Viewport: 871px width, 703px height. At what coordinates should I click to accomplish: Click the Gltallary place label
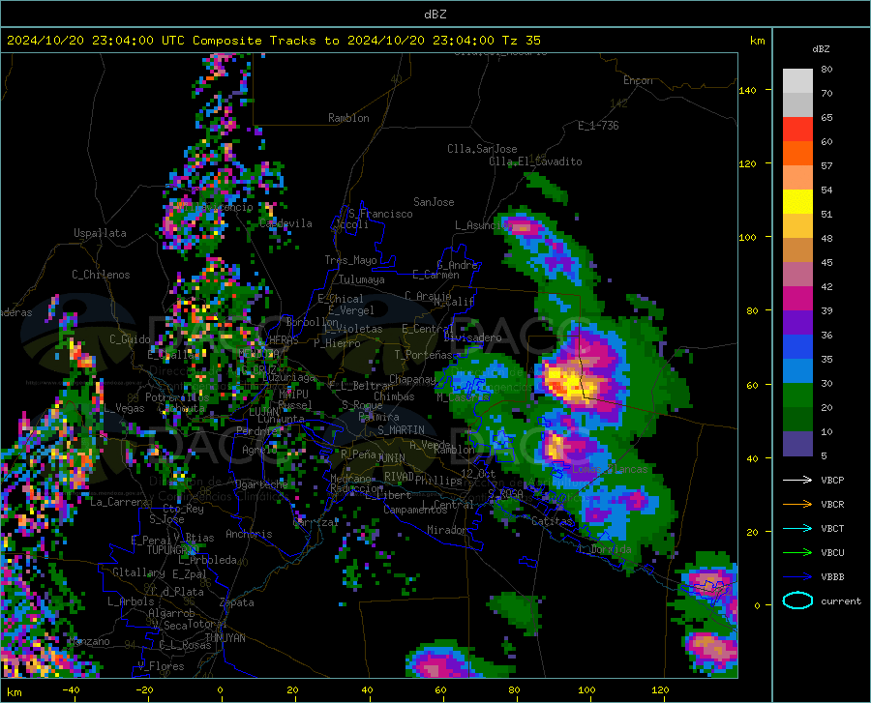tap(138, 572)
